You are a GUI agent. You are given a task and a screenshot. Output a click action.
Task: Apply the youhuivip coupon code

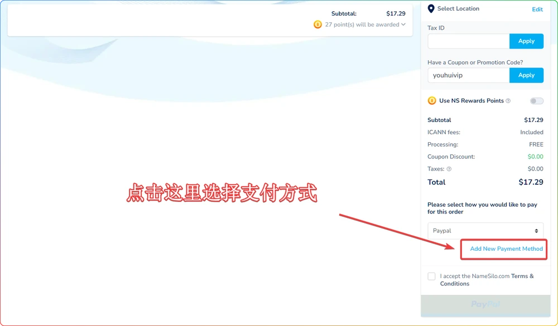tap(526, 75)
